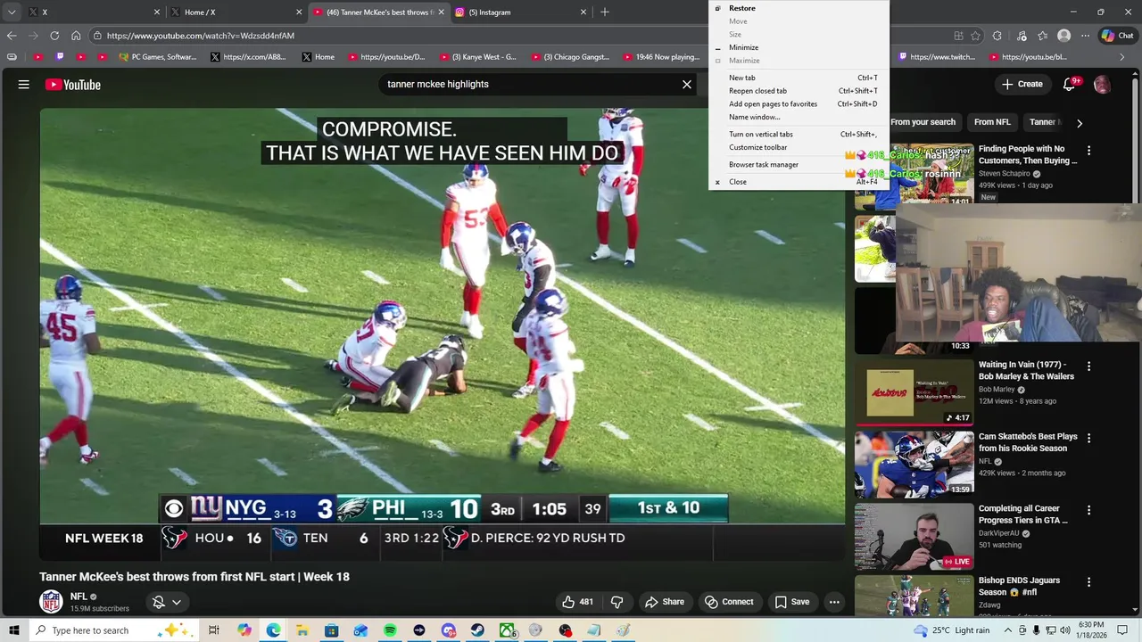
Task: Open options for 'Waiting In Vain' video
Action: [x=1088, y=366]
